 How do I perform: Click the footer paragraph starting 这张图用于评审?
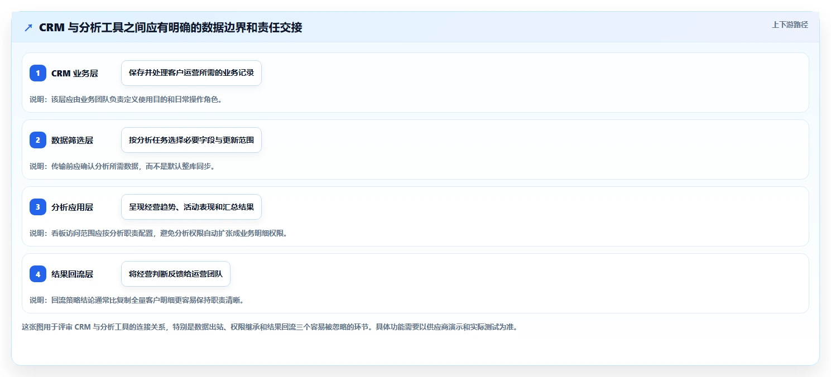tap(270, 327)
